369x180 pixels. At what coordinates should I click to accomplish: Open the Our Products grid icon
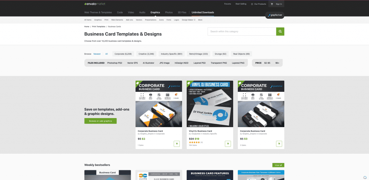[x=252, y=4]
